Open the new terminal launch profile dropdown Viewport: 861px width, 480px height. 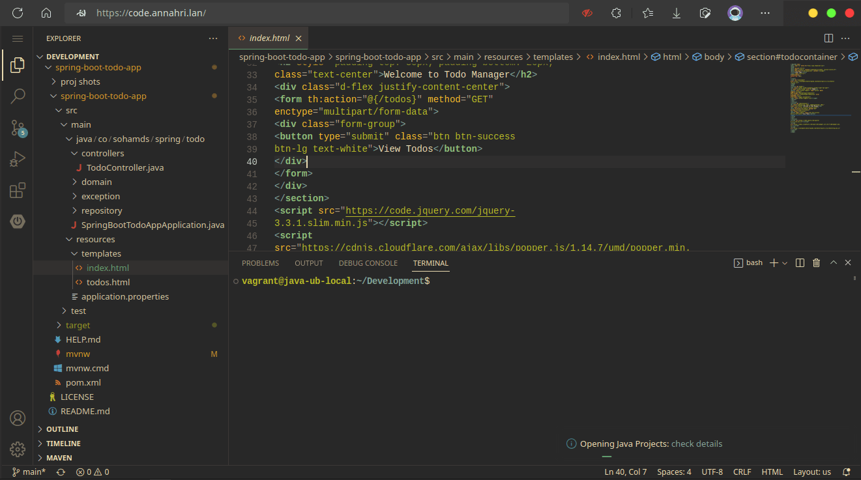point(785,262)
